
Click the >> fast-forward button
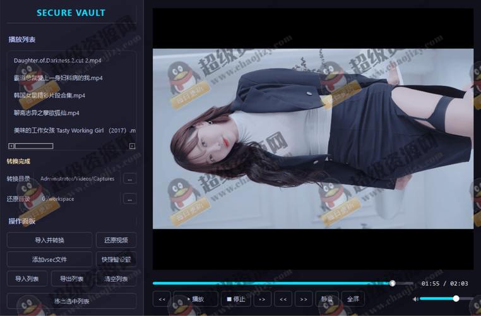[304, 299]
